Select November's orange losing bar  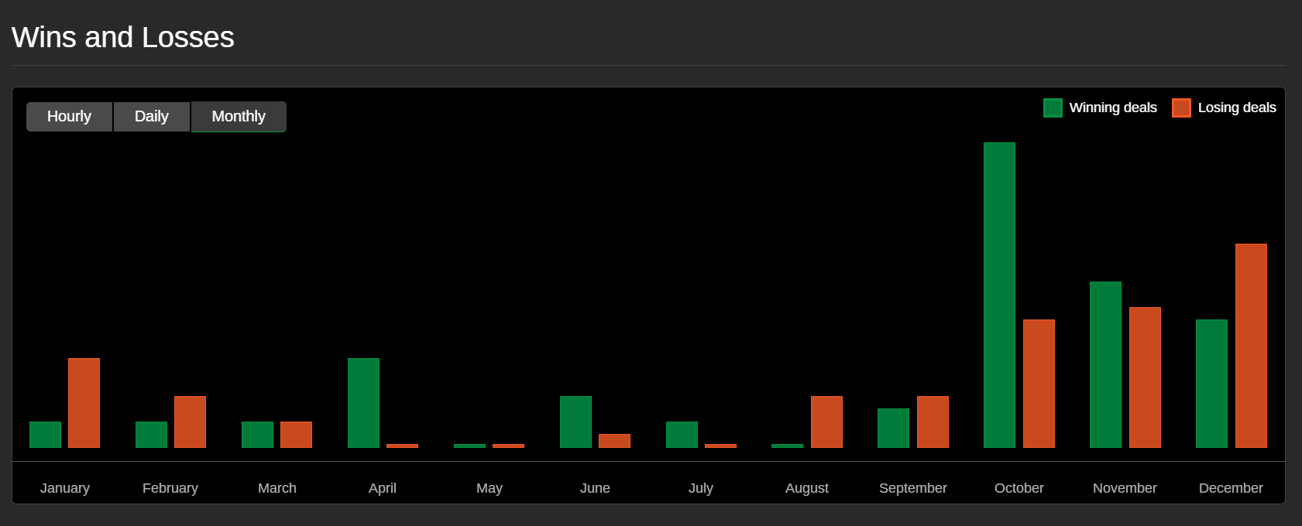[1145, 377]
